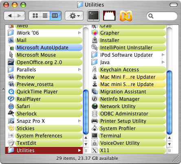
Task: Click the Microsoft AutoUpdate icon
Action: click(11, 47)
